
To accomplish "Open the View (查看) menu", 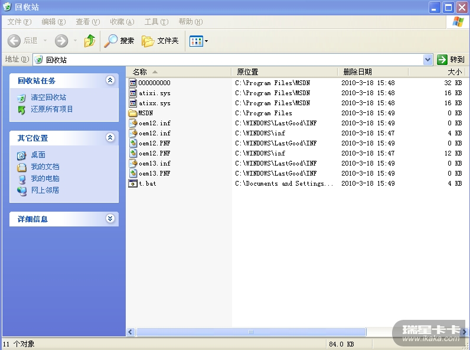I will click(x=87, y=22).
